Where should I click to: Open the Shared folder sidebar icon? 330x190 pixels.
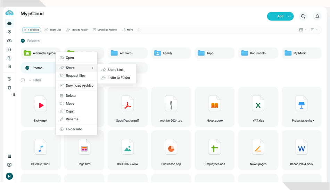pyautogui.click(x=9, y=58)
